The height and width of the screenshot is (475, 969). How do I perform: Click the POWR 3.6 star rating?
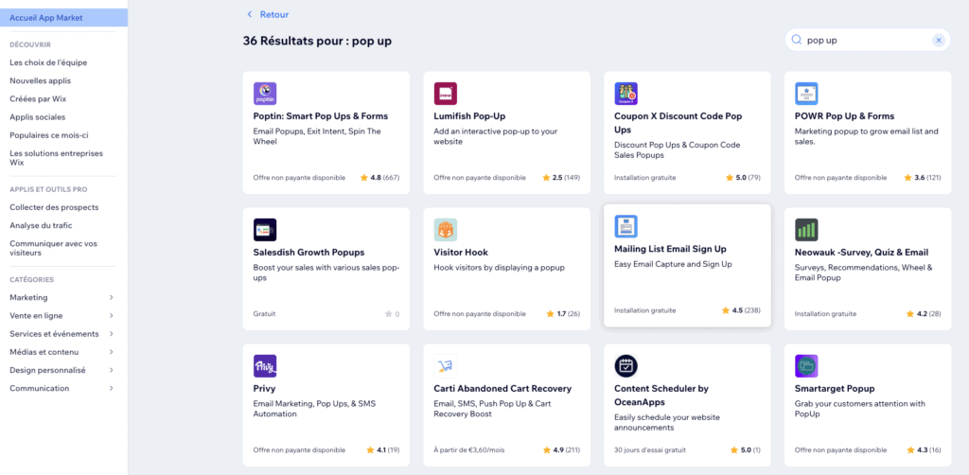(923, 177)
